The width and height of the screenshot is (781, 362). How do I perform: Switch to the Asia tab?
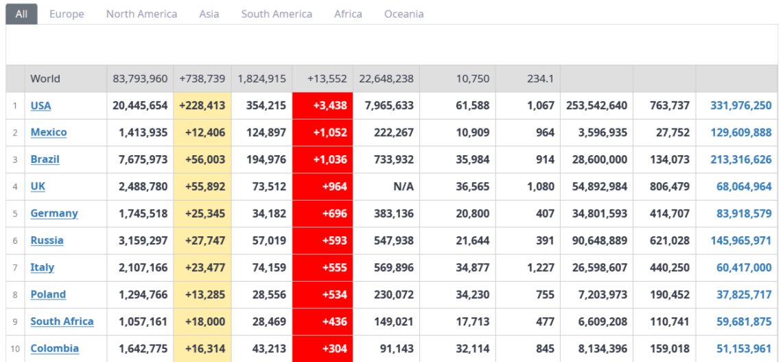[209, 14]
